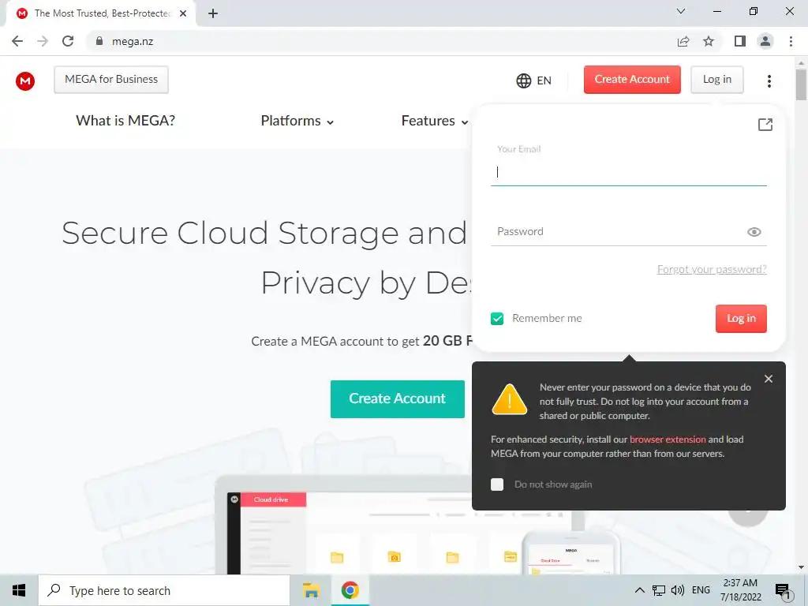Click the MEGA for Business button
The height and width of the screenshot is (606, 808).
click(x=111, y=80)
